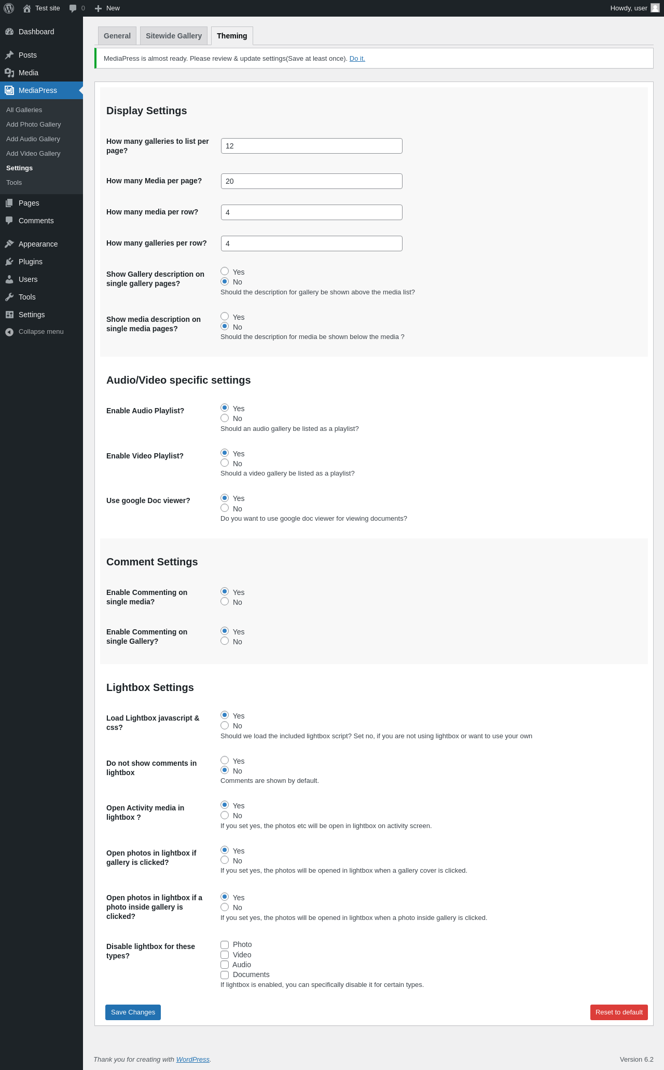Open Plugins via the plug icon
The width and height of the screenshot is (664, 1070).
[9, 262]
